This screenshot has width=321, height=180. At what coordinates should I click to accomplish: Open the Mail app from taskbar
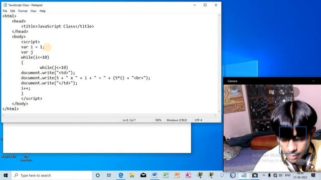143,175
